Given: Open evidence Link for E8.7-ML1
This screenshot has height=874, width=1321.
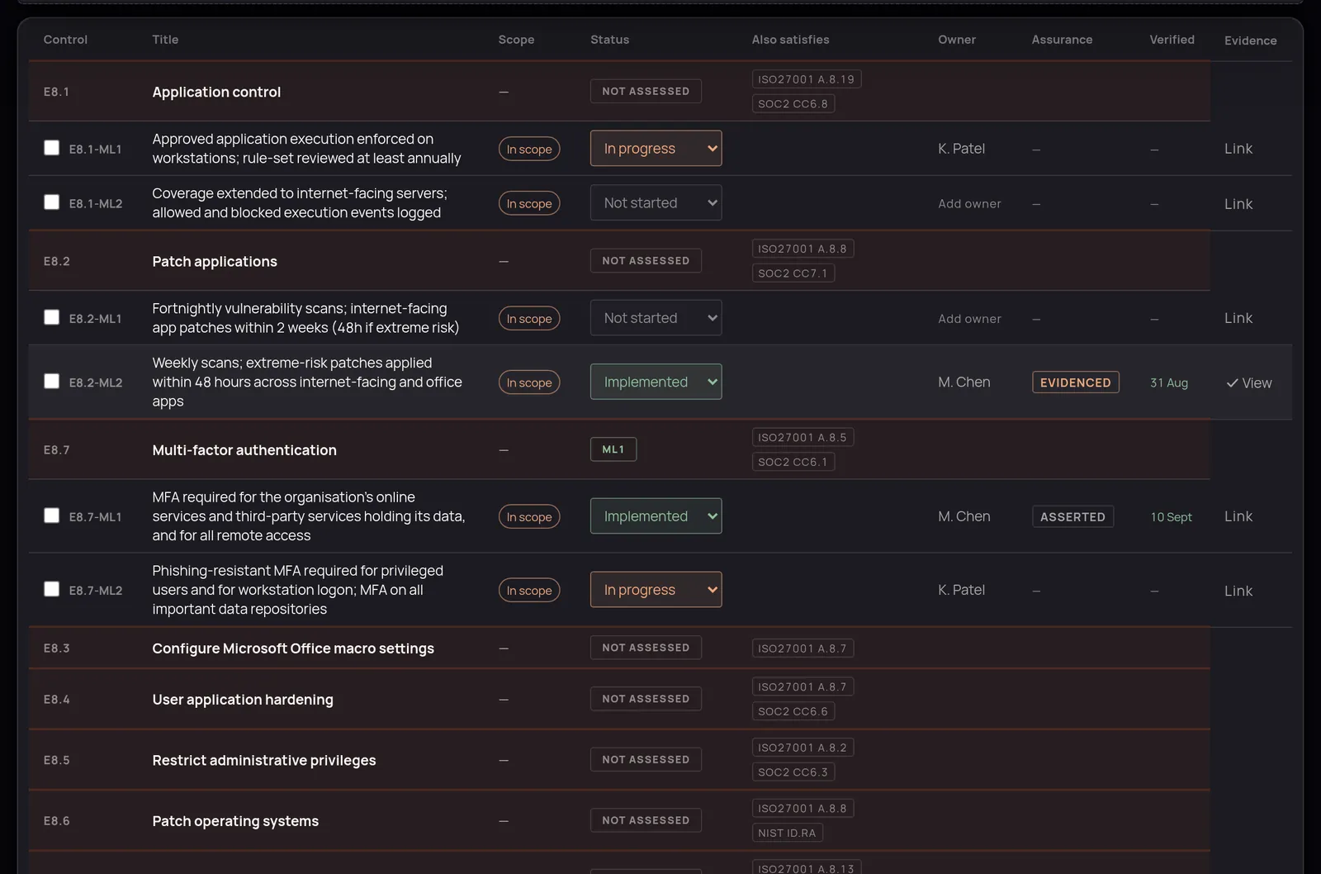Looking at the screenshot, I should (1238, 516).
